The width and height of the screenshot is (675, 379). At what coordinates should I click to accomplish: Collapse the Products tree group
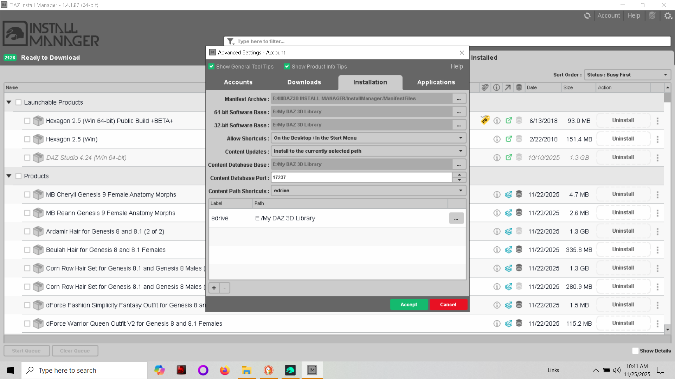click(x=9, y=176)
